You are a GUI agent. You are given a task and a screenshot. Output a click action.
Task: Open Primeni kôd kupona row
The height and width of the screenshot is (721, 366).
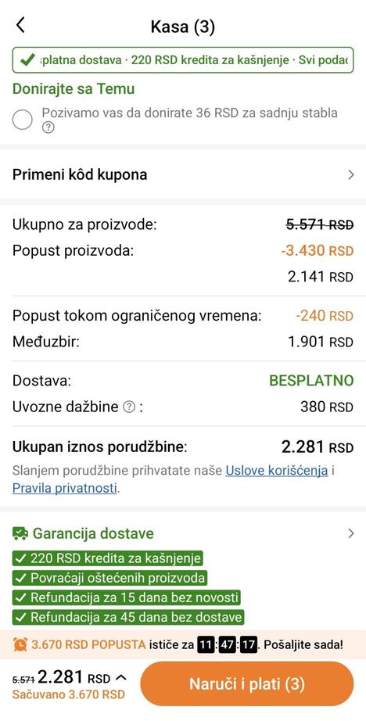click(183, 174)
